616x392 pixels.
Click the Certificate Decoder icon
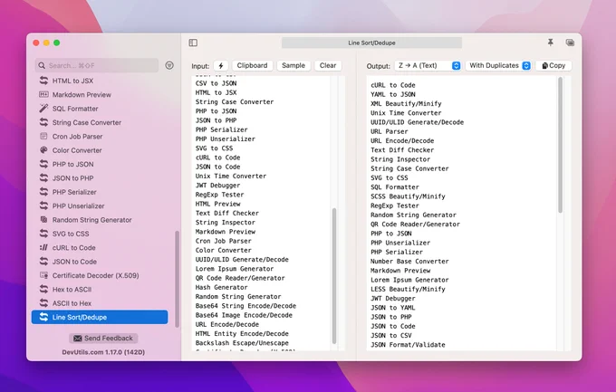[x=43, y=275]
